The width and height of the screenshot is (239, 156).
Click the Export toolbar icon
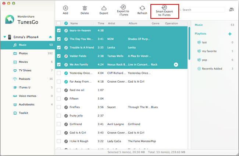click(x=104, y=8)
